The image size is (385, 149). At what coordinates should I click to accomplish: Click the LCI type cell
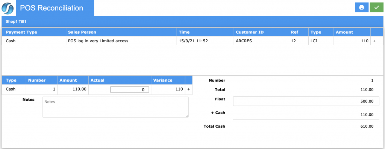point(321,41)
